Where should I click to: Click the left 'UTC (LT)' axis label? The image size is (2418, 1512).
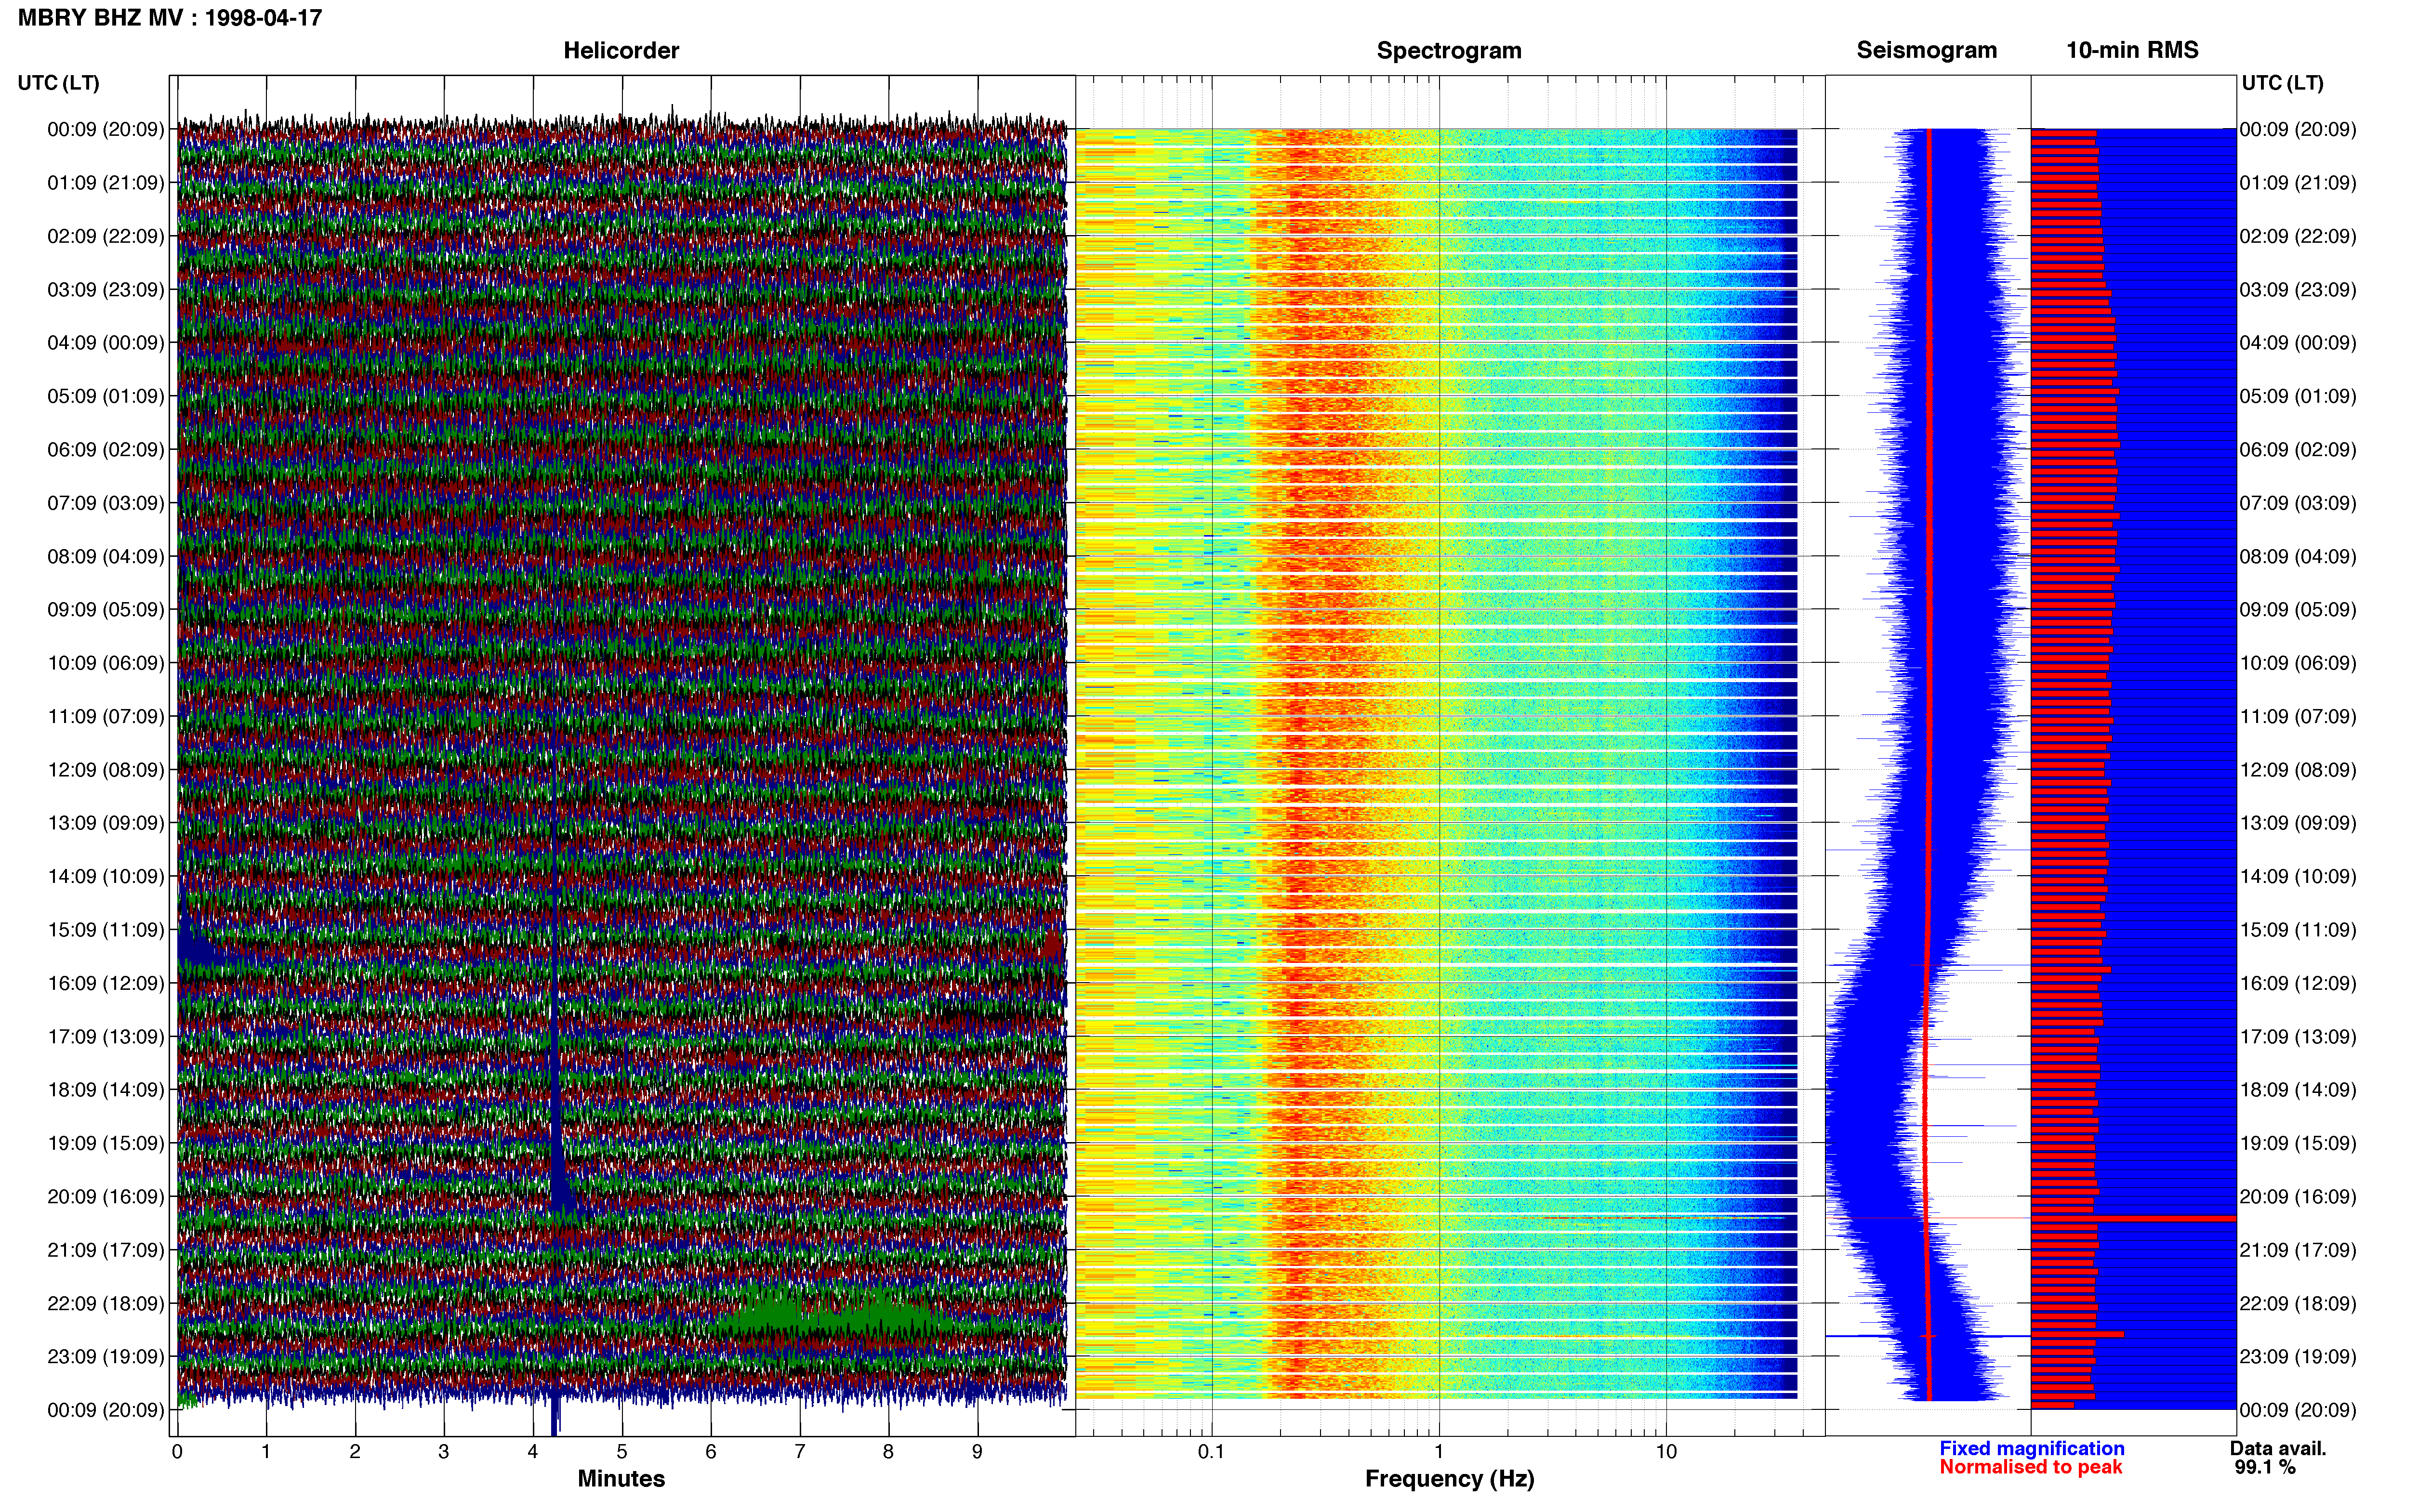coord(59,83)
